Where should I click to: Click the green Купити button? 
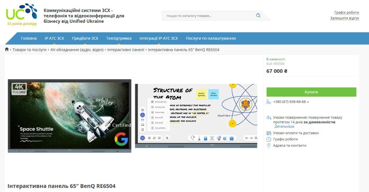(x=311, y=92)
